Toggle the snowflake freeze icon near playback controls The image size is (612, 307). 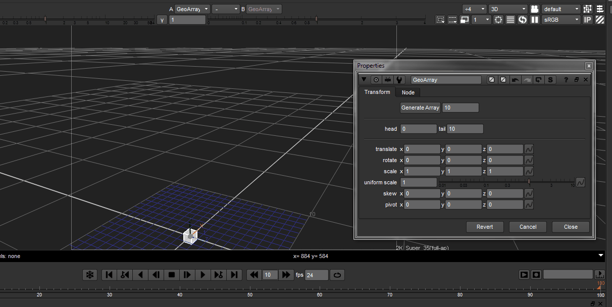[x=91, y=275]
